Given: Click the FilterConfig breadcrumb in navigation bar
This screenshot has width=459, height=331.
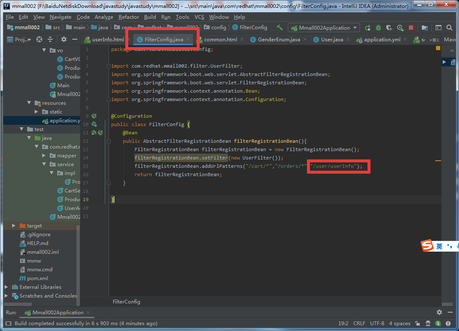Looking at the screenshot, I should coord(250,28).
